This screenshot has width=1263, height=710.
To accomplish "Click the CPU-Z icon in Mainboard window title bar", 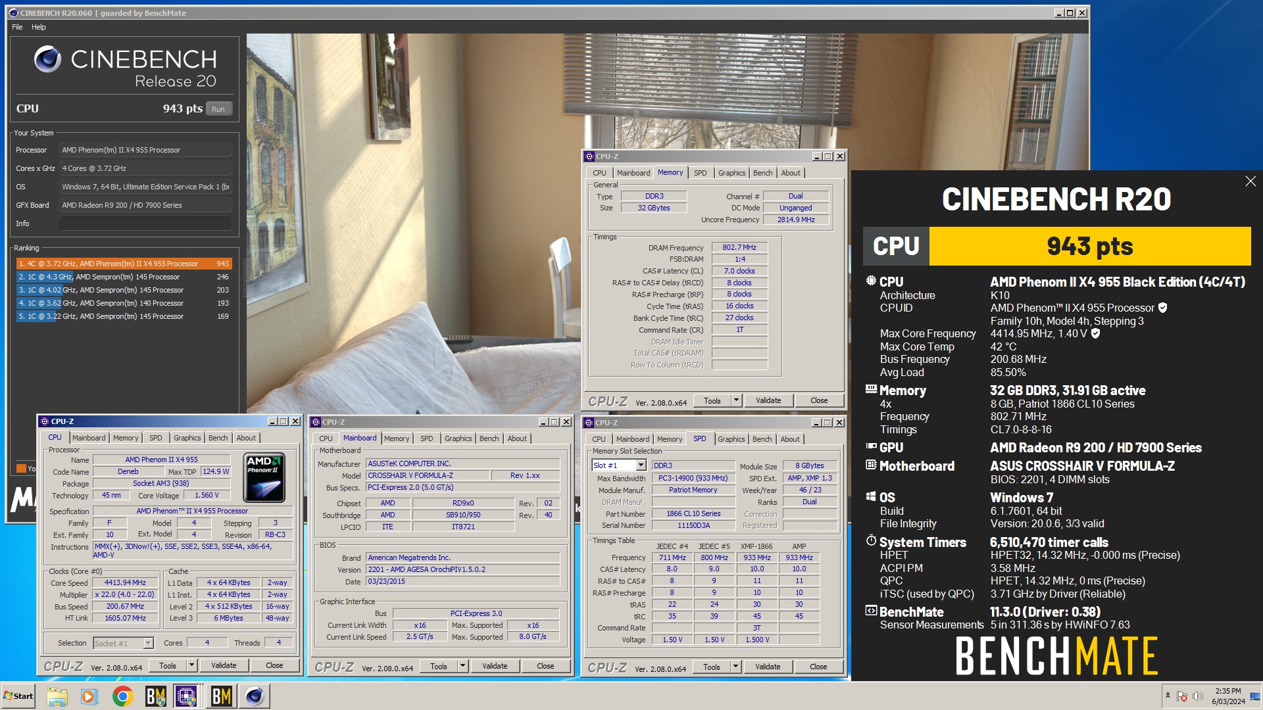I will point(316,422).
